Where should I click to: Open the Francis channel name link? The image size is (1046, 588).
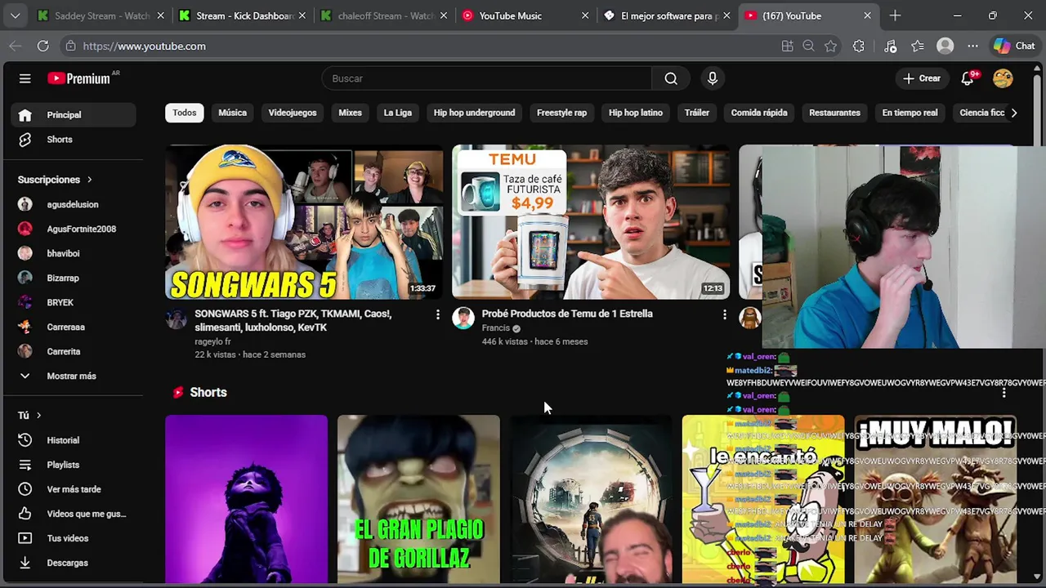tap(495, 328)
